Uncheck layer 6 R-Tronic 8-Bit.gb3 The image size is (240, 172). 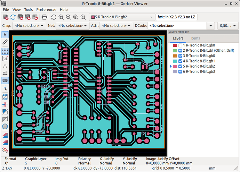pyautogui.click(x=180, y=71)
